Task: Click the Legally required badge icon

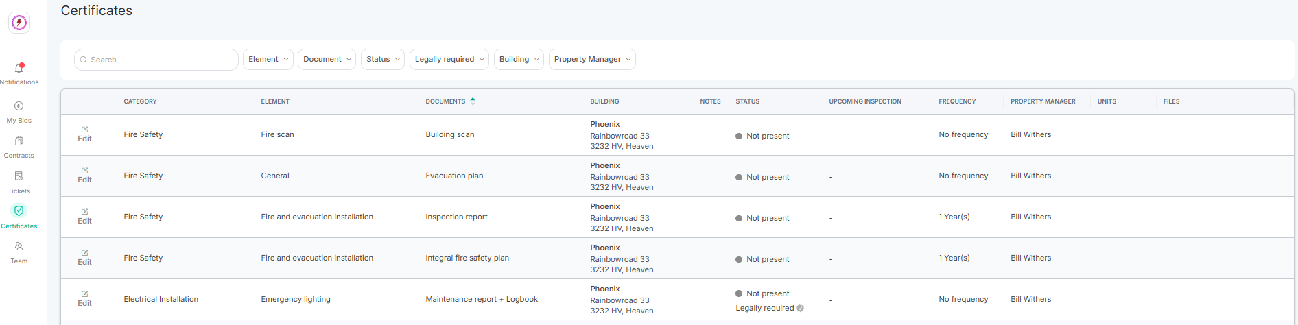Action: pyautogui.click(x=801, y=308)
